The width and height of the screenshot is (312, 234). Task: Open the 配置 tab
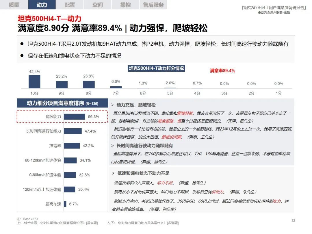coord(70,5)
